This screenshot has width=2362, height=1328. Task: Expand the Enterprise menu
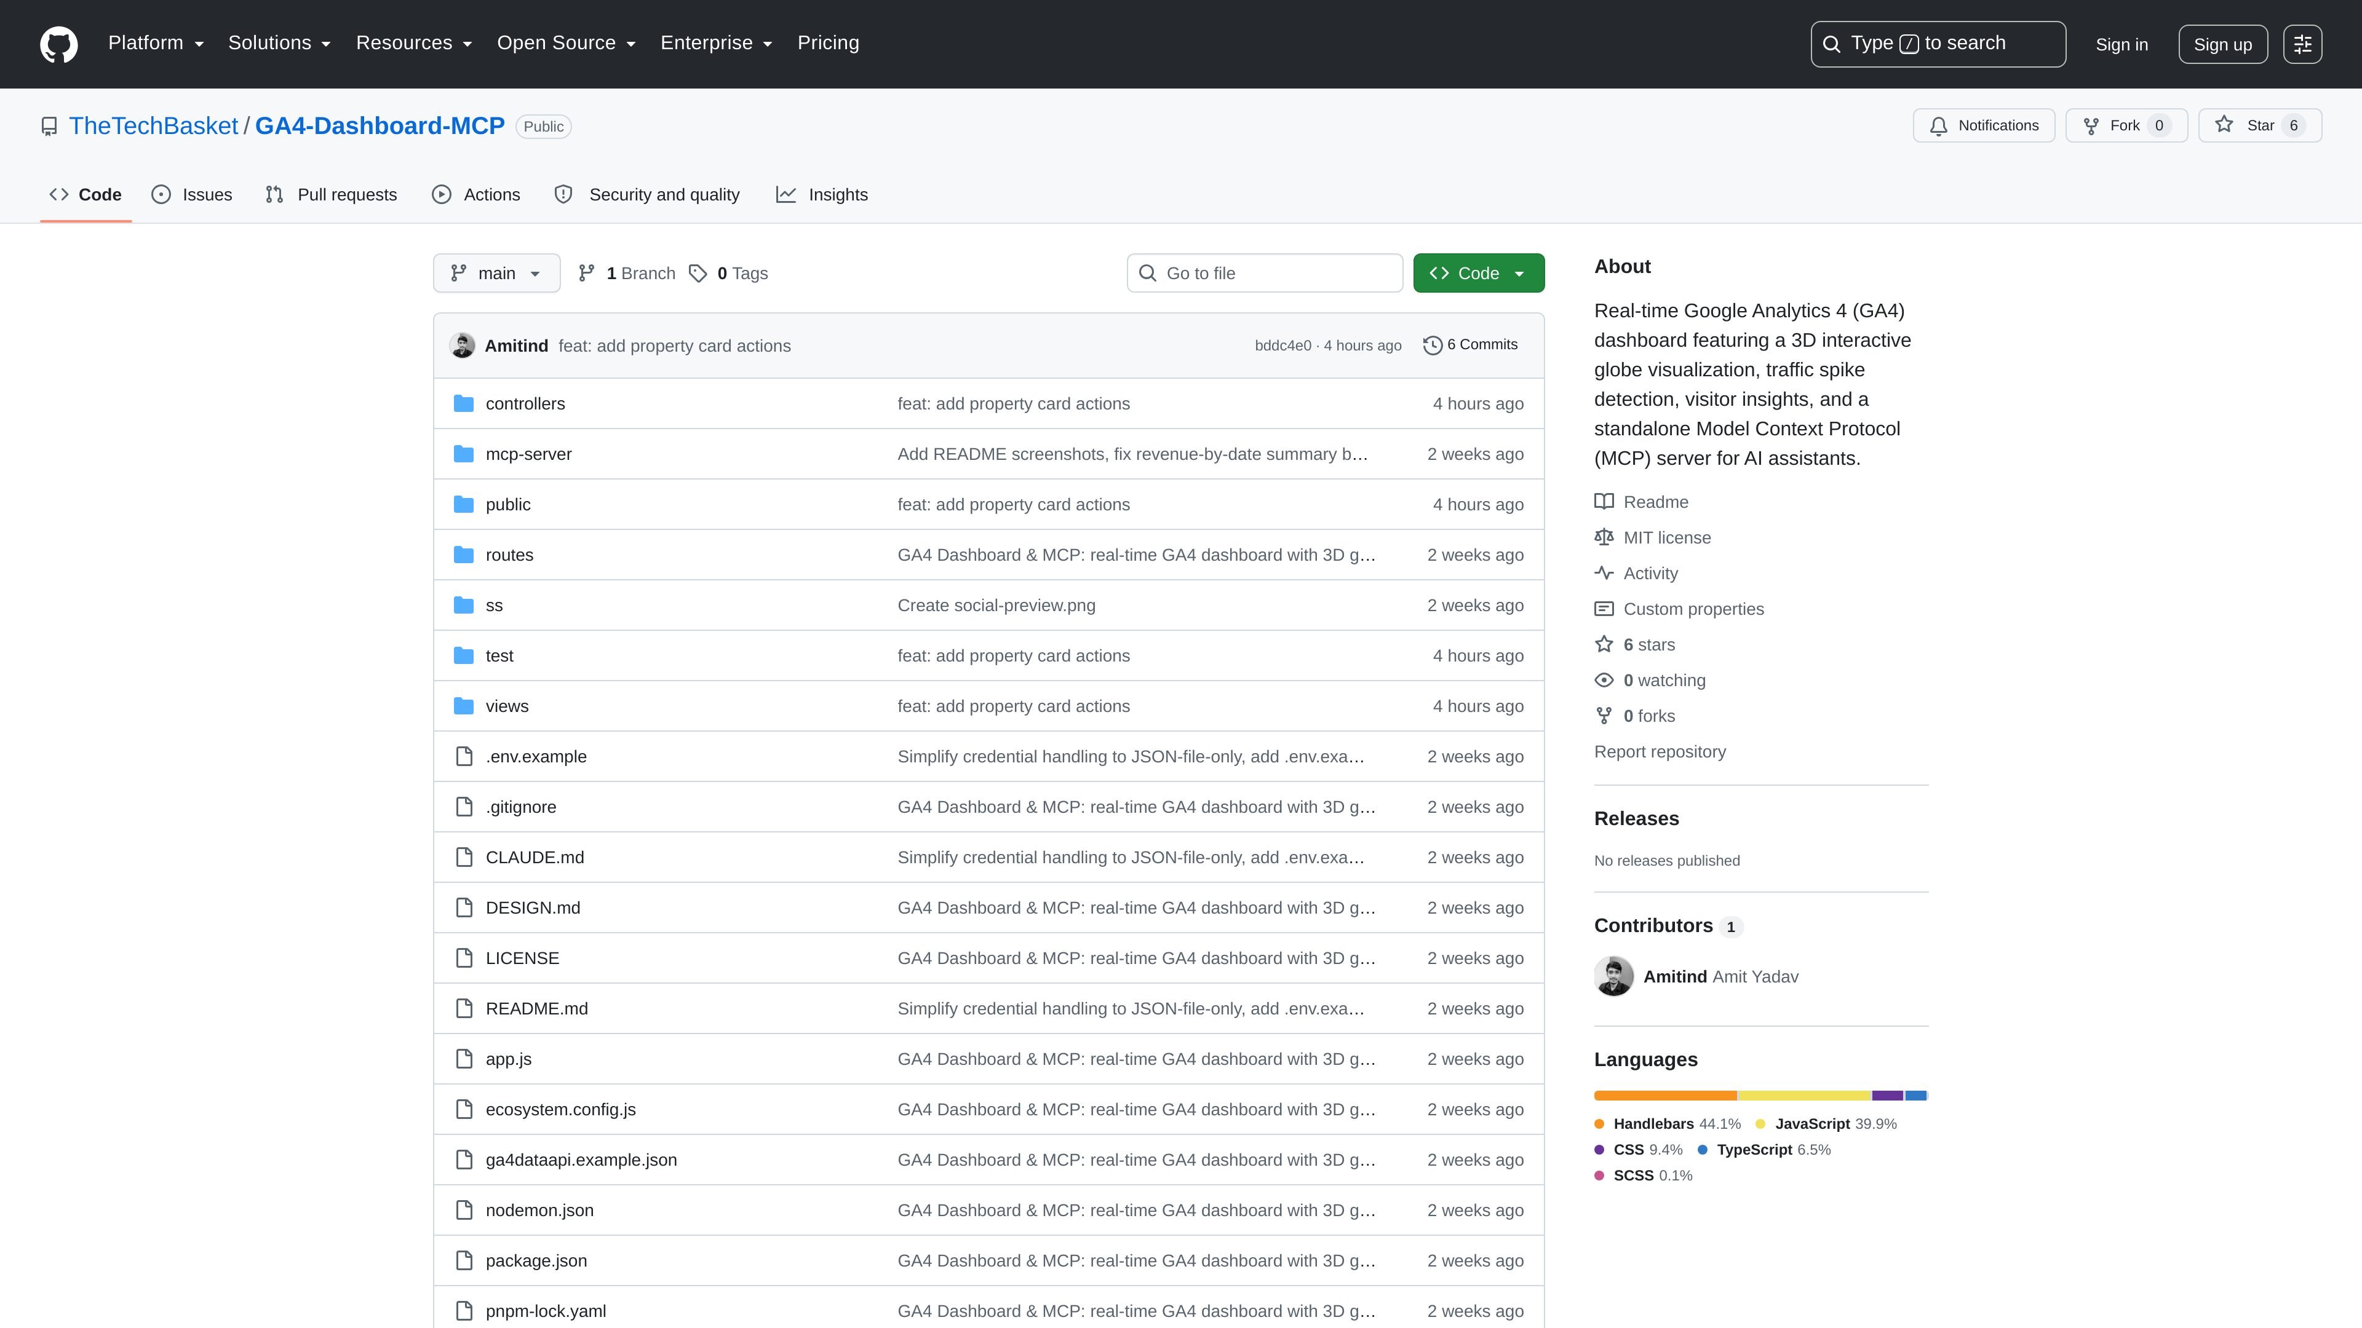tap(716, 43)
